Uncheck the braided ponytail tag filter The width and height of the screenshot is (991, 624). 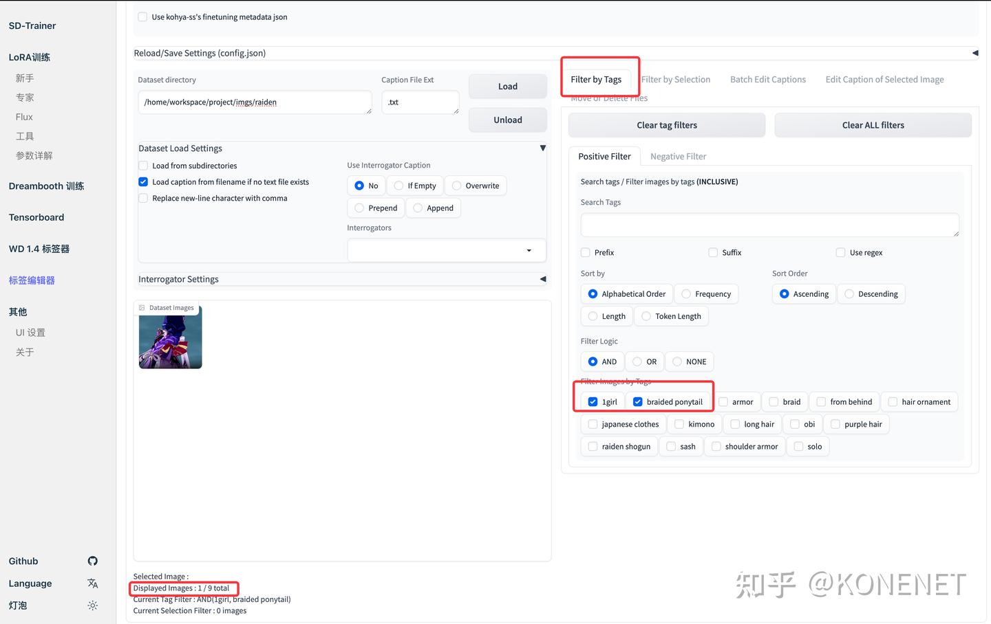tap(637, 401)
